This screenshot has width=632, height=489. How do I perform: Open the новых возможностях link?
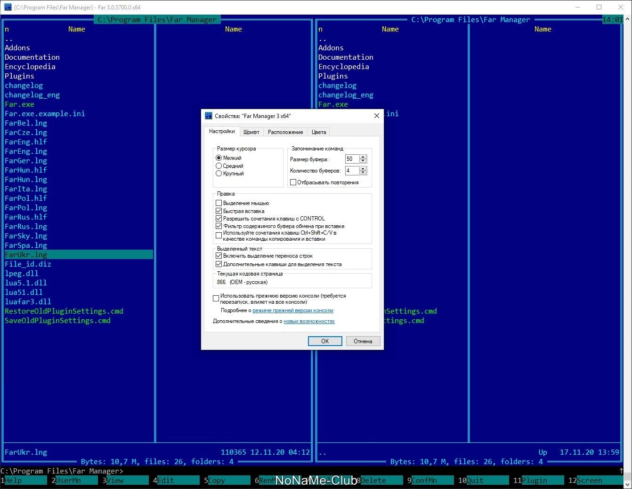309,322
